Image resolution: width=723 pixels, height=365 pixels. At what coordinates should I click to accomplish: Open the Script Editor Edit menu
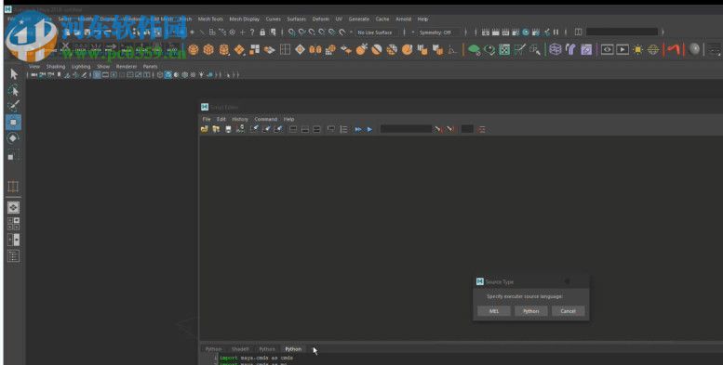221,119
